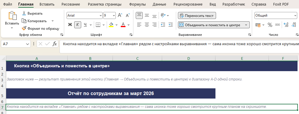Expand orientation dropdown arrow

pos(168,15)
